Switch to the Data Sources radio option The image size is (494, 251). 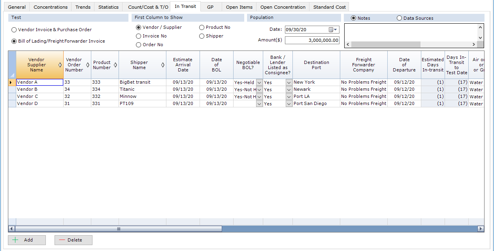click(x=400, y=18)
